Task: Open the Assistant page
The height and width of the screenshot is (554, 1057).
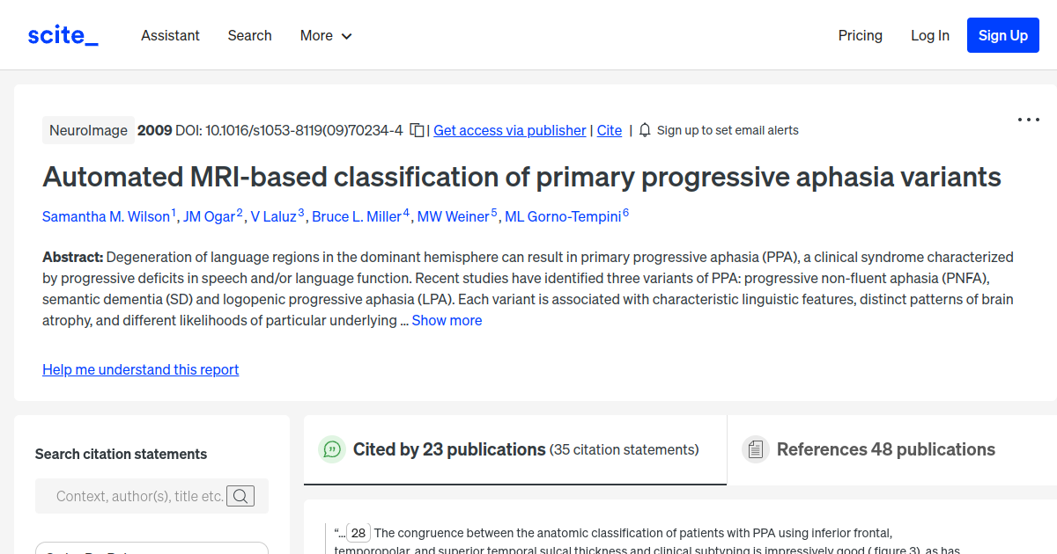Action: click(x=170, y=35)
